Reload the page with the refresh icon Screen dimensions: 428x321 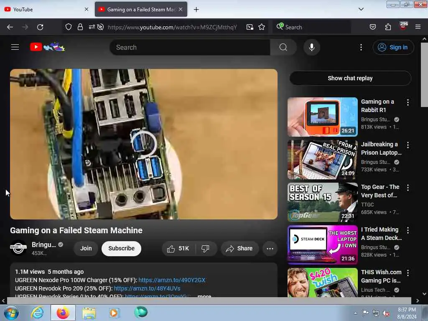[x=40, y=27]
